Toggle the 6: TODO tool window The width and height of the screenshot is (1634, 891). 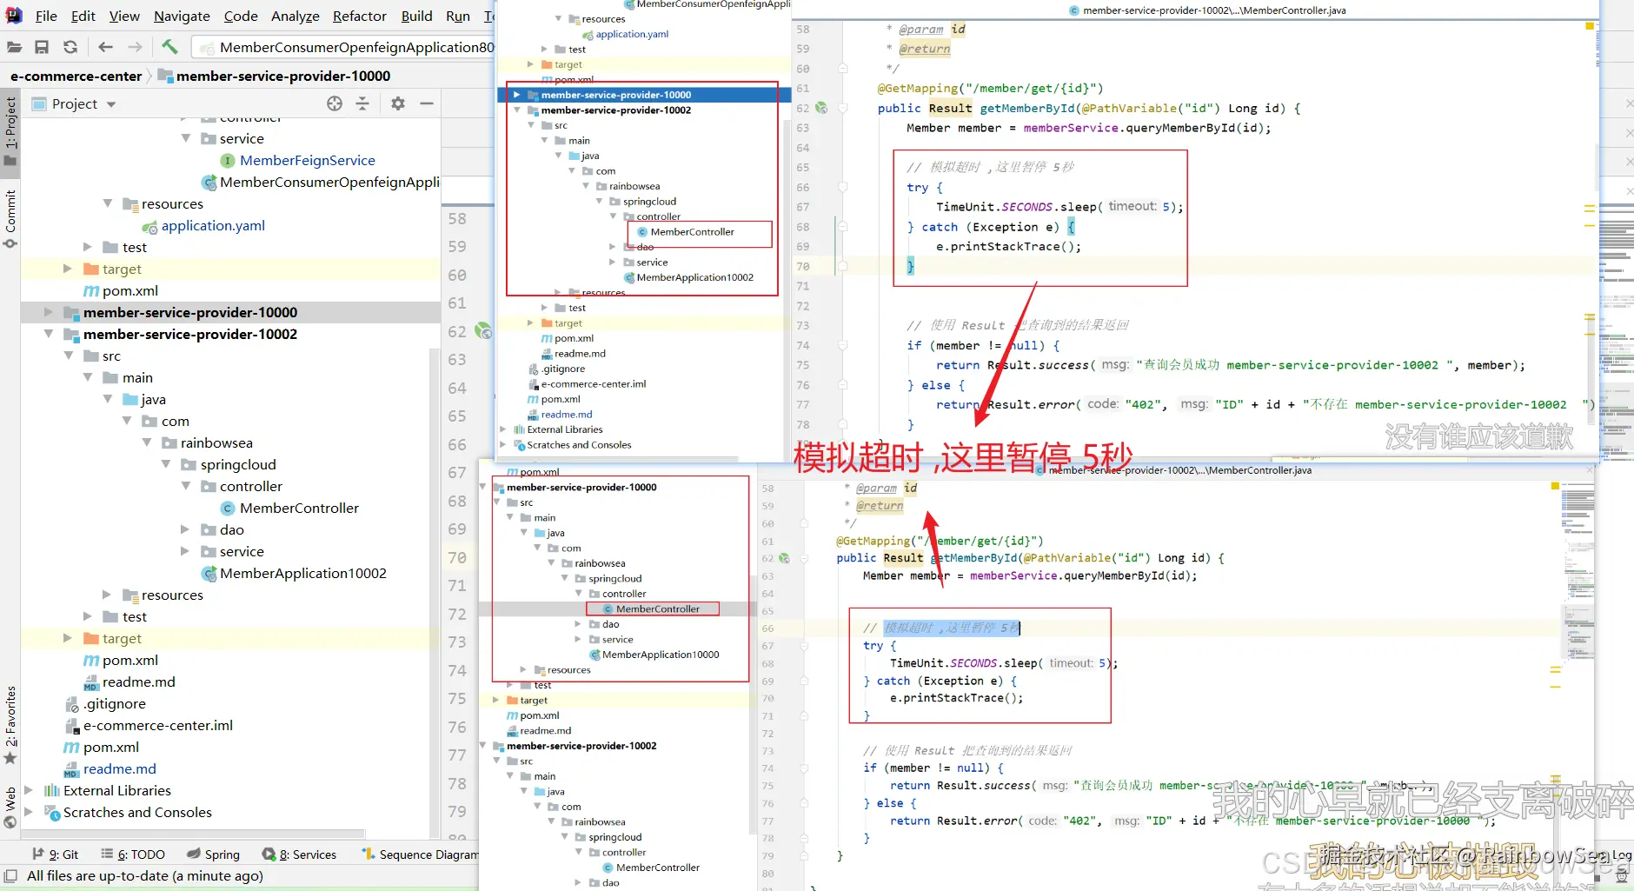pos(132,854)
